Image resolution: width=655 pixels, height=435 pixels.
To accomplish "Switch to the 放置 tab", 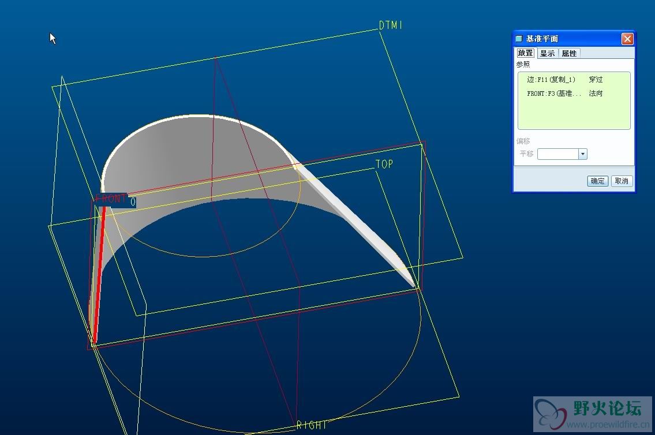I will pos(525,53).
